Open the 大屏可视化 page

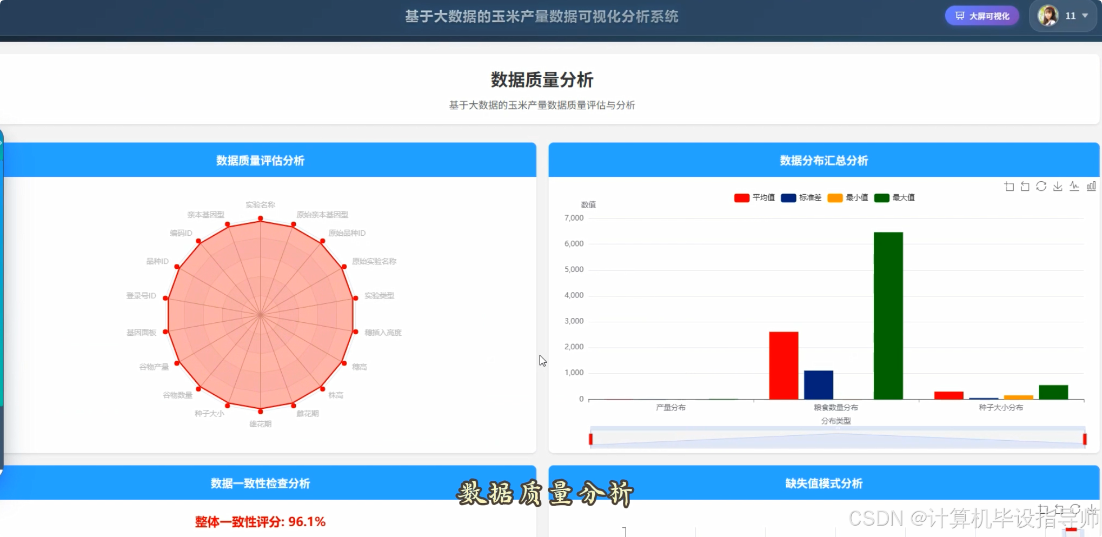pyautogui.click(x=982, y=16)
